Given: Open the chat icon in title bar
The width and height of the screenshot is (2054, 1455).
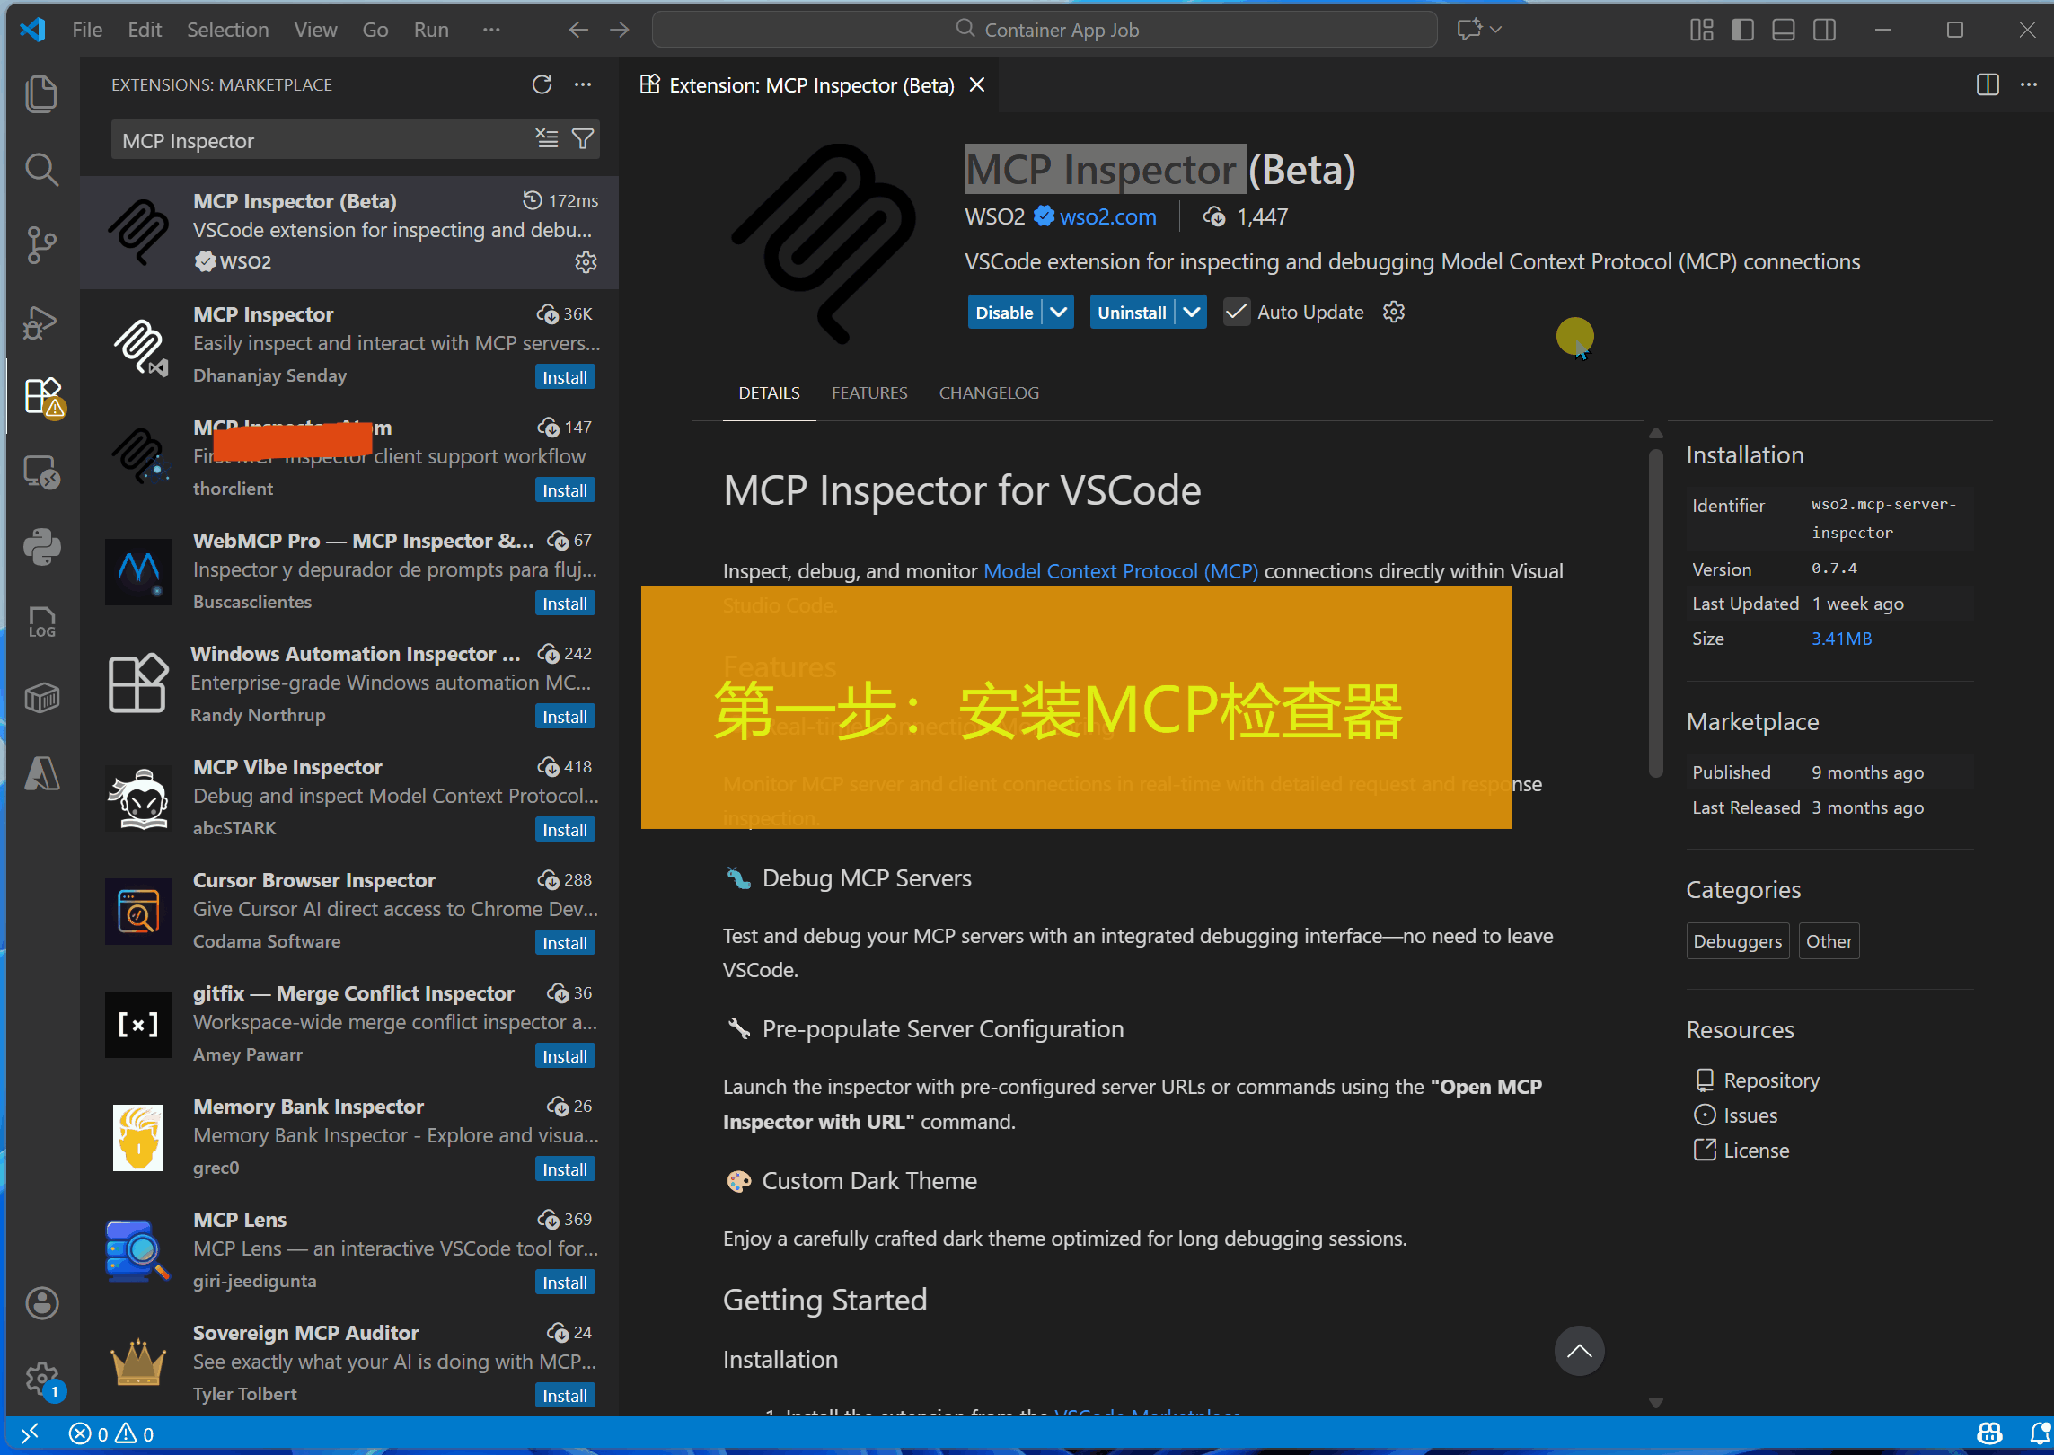Looking at the screenshot, I should pos(1469,30).
